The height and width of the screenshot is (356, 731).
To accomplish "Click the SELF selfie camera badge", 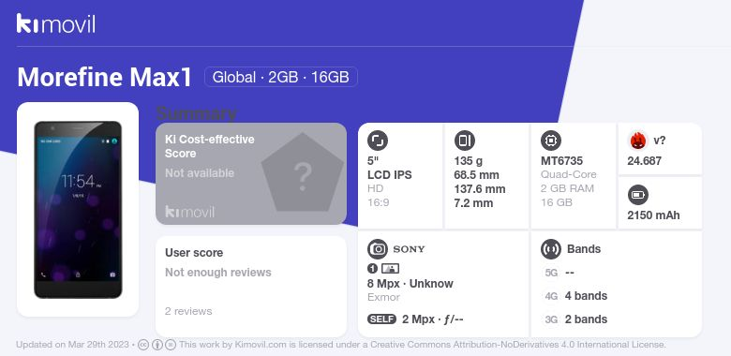I will pos(381,319).
